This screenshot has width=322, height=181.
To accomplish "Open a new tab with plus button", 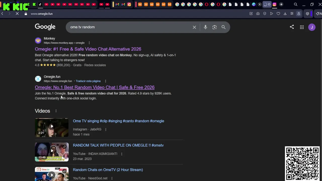I will tap(281, 4).
